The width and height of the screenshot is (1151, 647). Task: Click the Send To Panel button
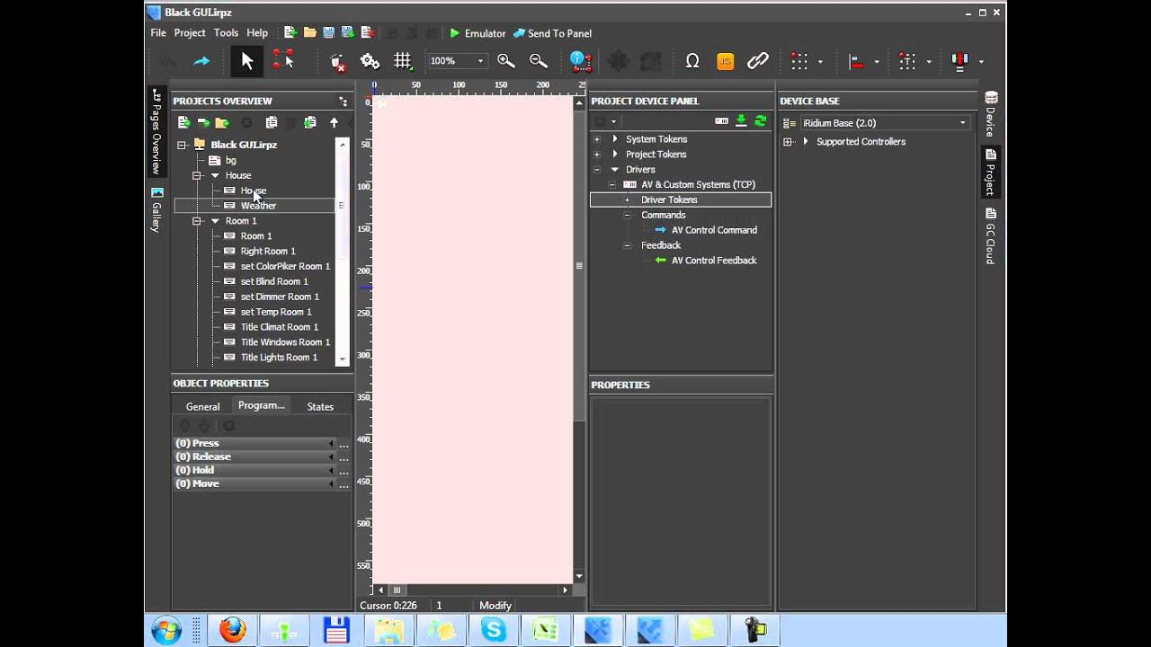pos(552,33)
